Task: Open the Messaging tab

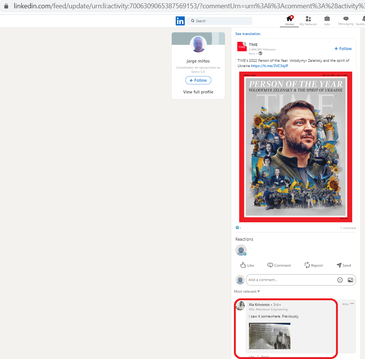Action: (x=346, y=20)
